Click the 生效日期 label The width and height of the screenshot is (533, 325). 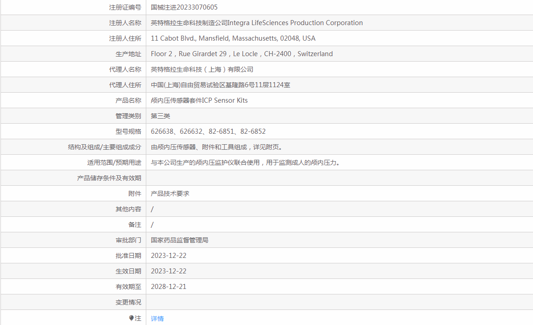(x=128, y=271)
